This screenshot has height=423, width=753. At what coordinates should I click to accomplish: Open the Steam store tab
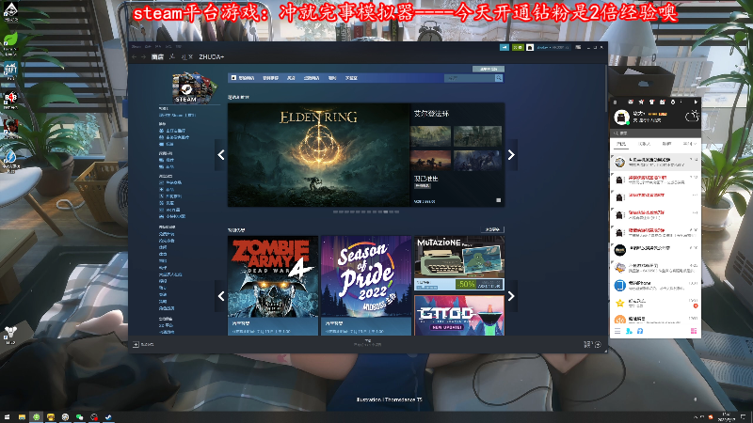coord(157,57)
